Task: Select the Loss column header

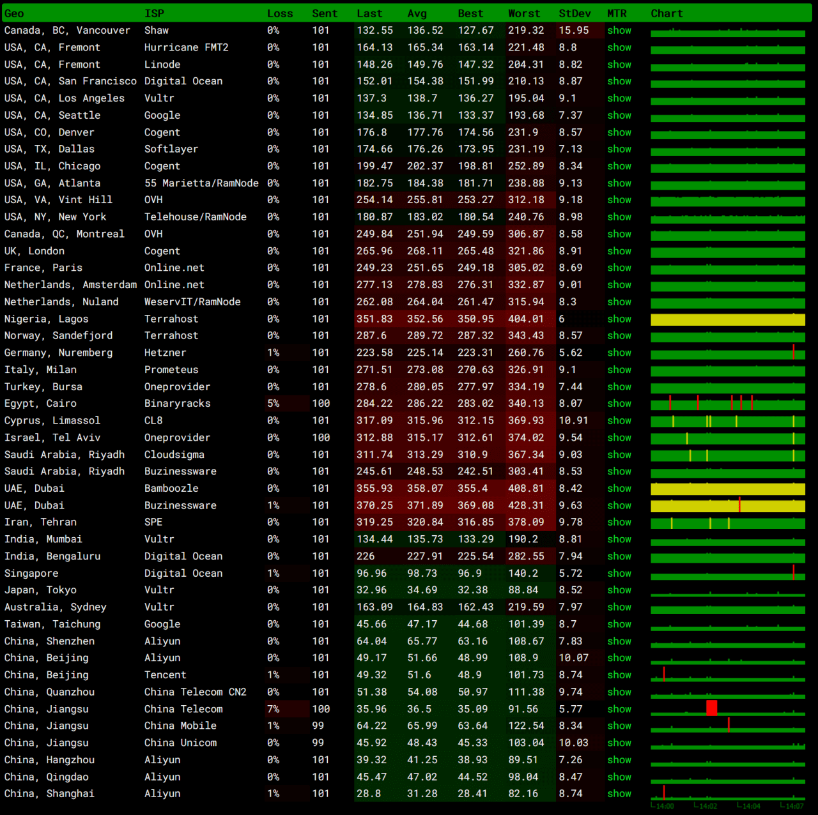Action: click(x=280, y=13)
